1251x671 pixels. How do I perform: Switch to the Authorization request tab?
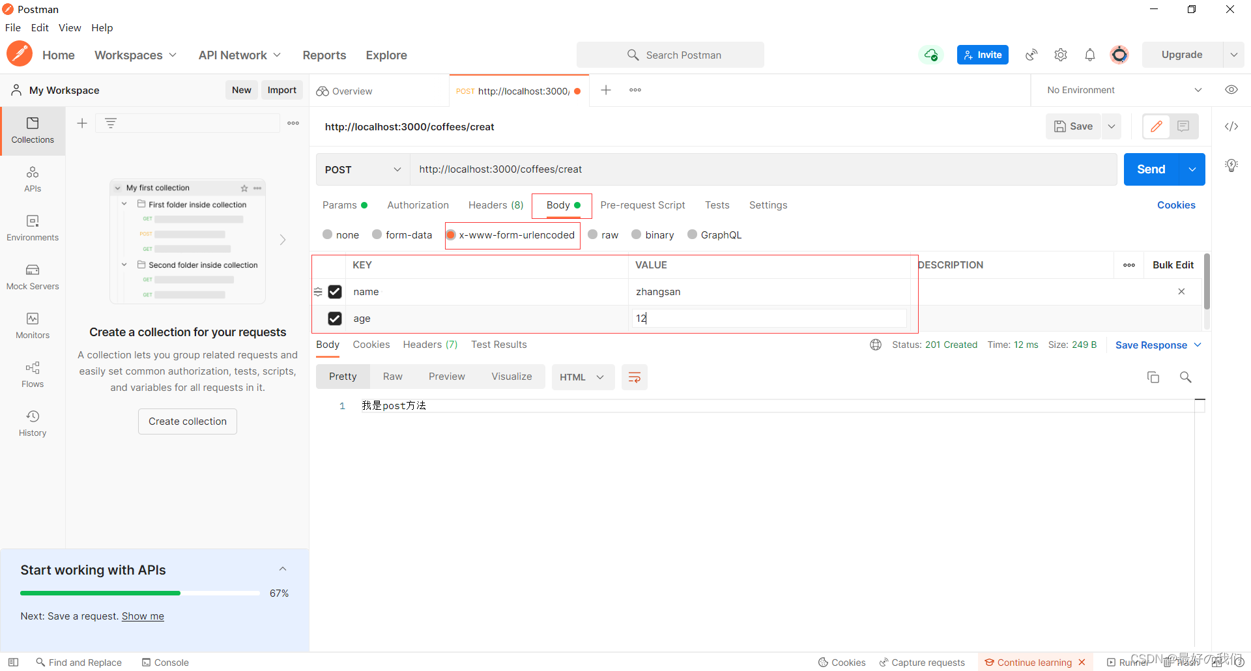(418, 205)
